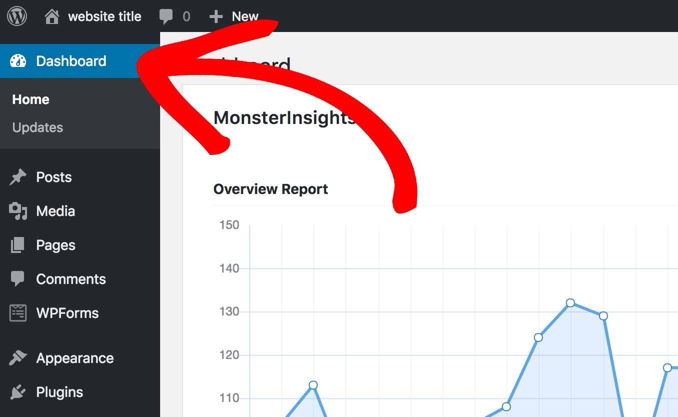Image resolution: width=678 pixels, height=417 pixels.
Task: Click the data point near value 113
Action: [x=313, y=385]
